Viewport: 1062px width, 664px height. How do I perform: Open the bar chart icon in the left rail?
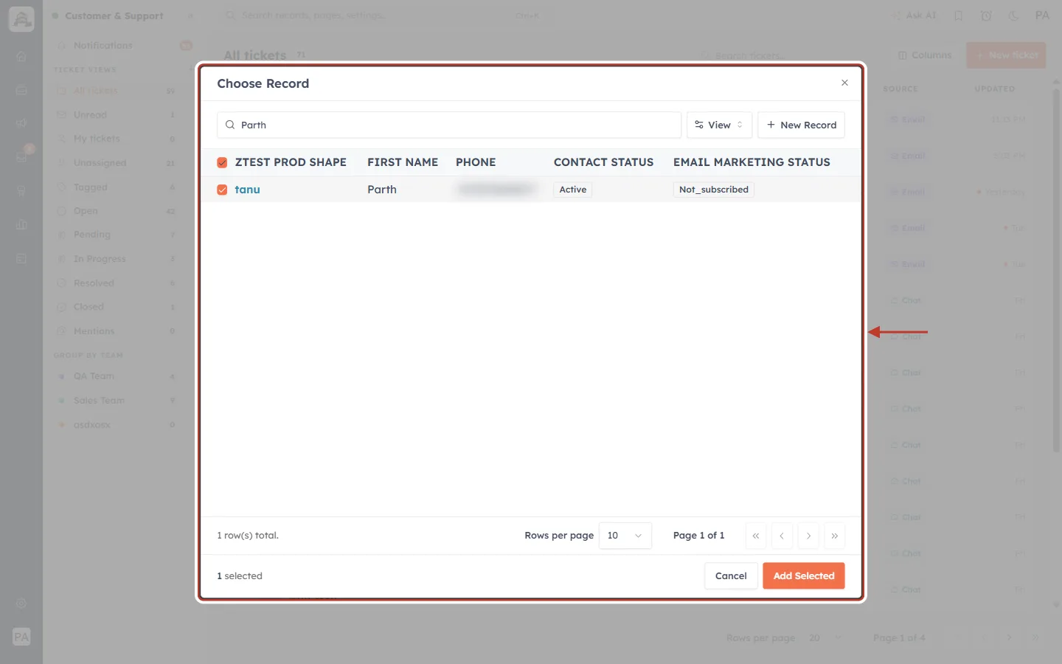[21, 224]
